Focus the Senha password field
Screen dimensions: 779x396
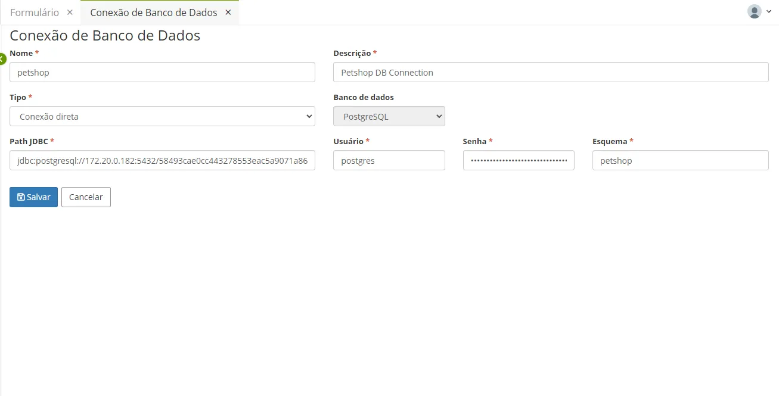(x=519, y=160)
